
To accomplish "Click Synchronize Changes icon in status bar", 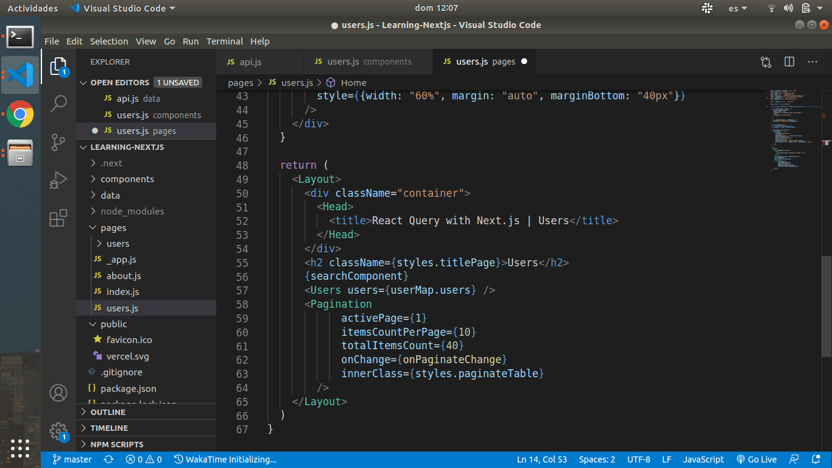I will (x=108, y=459).
